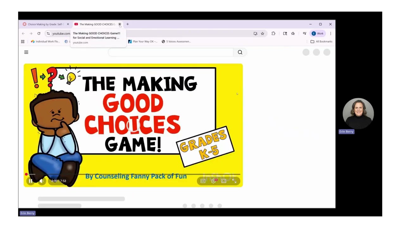
Task: Click the install app icon in address bar
Action: coord(255,34)
